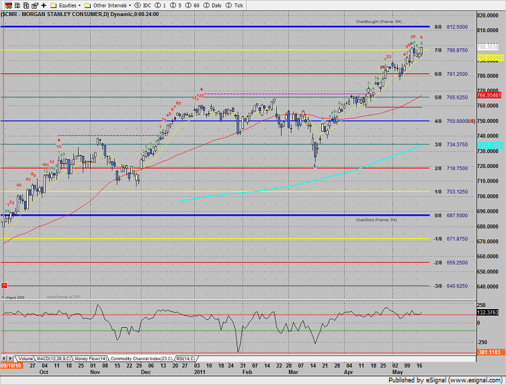
Task: Click the 5/8 765.6250 level label
Action: [x=451, y=97]
